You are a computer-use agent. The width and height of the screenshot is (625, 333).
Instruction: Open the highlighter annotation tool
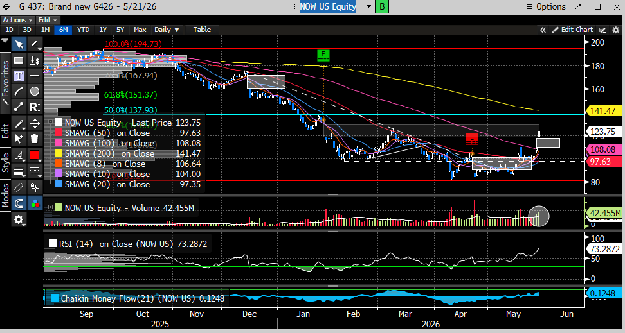[x=35, y=44]
